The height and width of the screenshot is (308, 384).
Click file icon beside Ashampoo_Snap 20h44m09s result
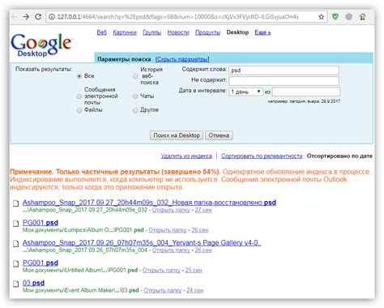pos(16,203)
